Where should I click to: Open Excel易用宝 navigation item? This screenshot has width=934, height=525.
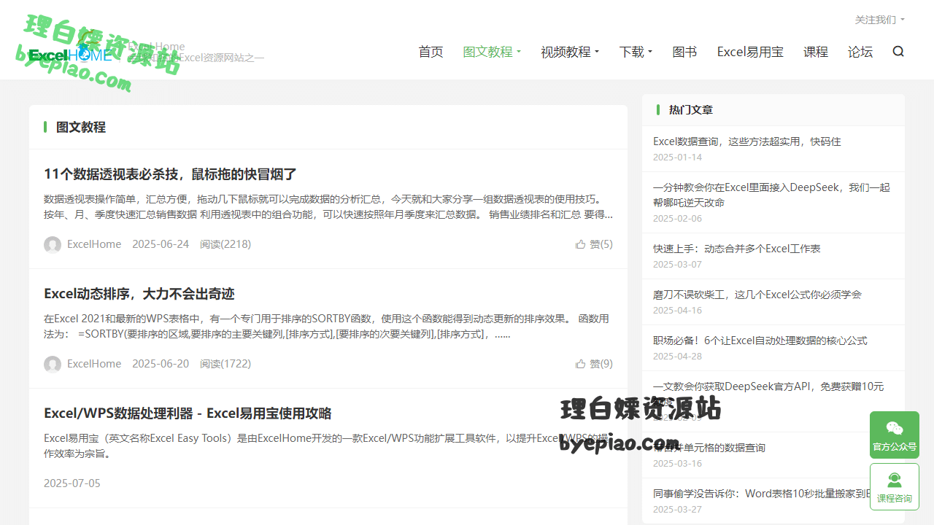pyautogui.click(x=750, y=52)
